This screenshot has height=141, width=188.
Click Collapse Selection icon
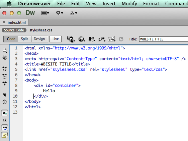point(5,76)
